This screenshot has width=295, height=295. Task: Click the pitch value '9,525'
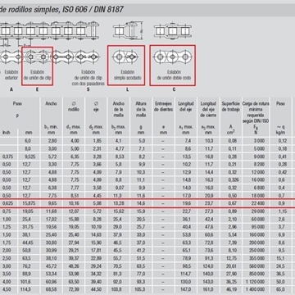pos(29,157)
